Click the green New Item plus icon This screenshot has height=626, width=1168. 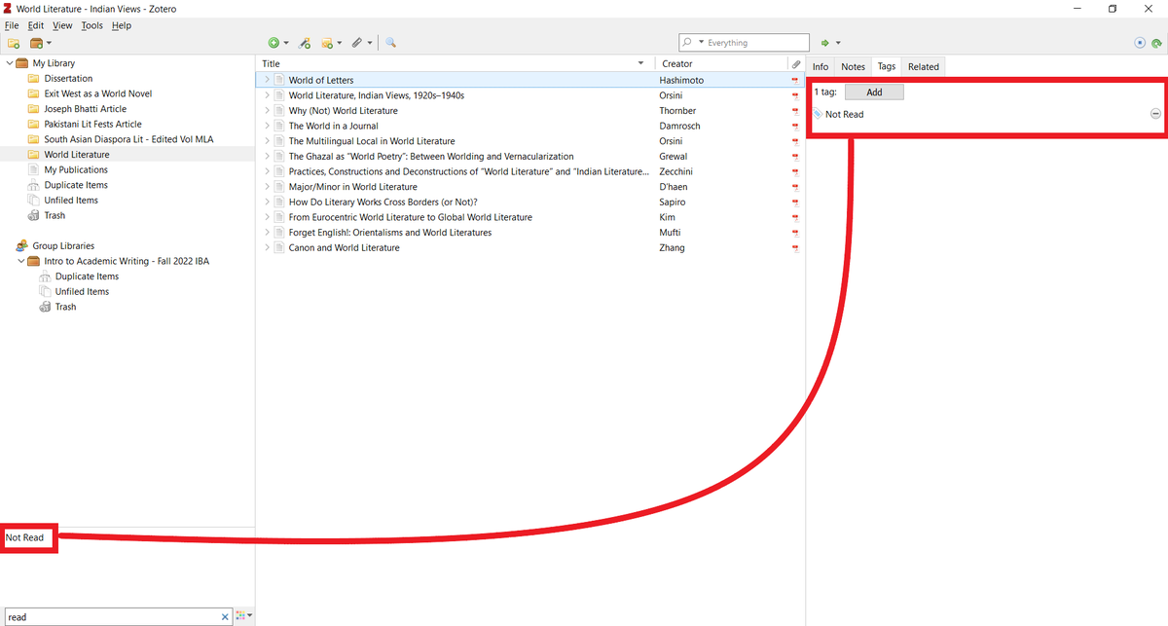(274, 43)
